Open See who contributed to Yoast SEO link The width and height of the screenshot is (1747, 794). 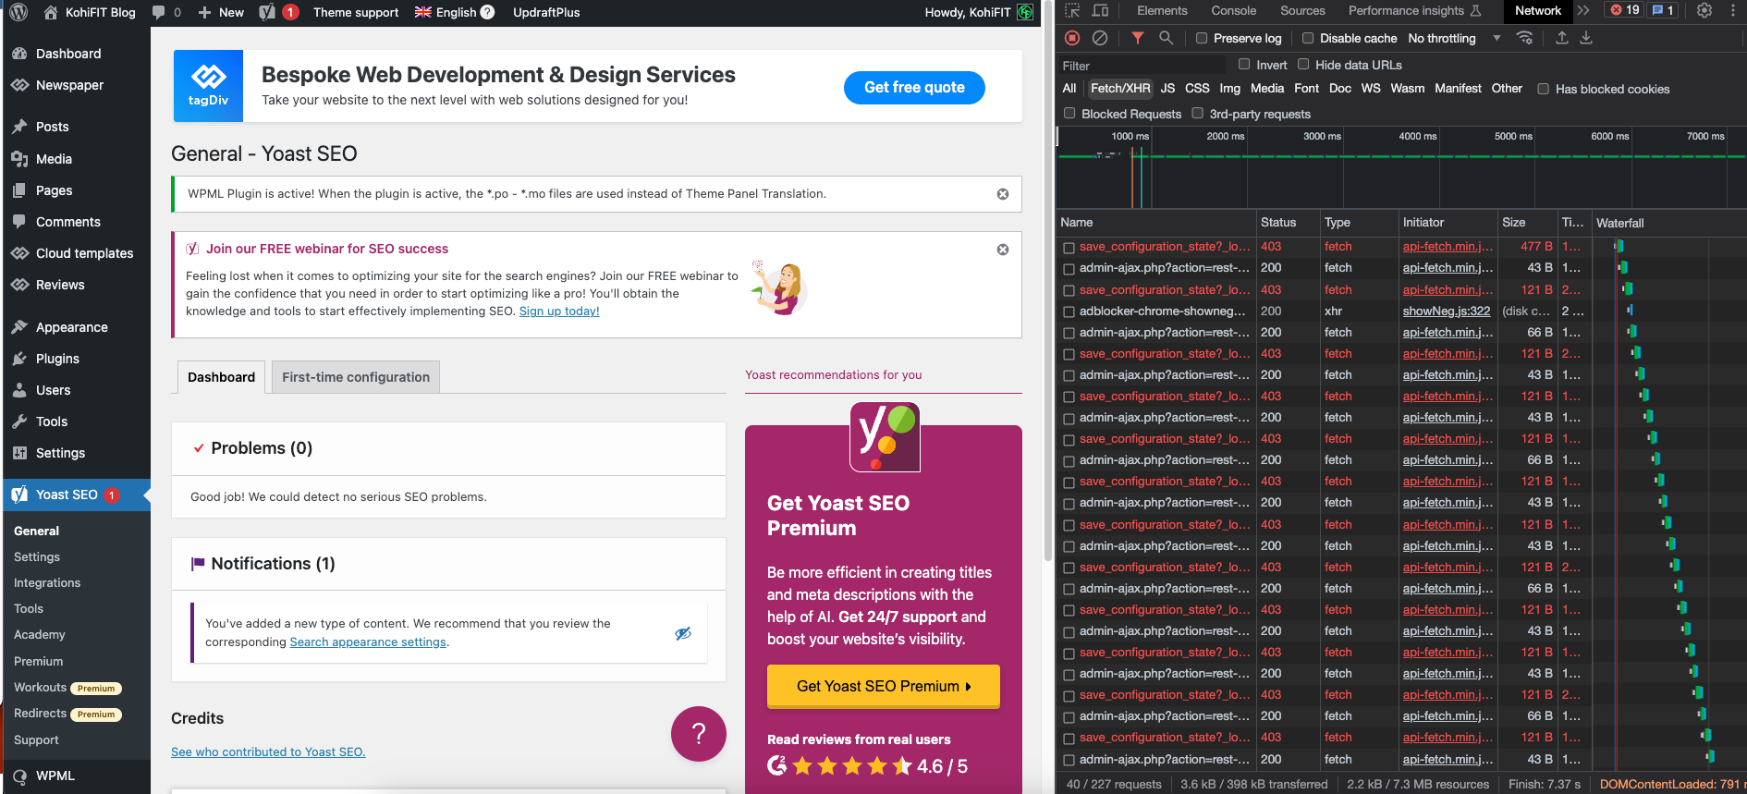[268, 752]
